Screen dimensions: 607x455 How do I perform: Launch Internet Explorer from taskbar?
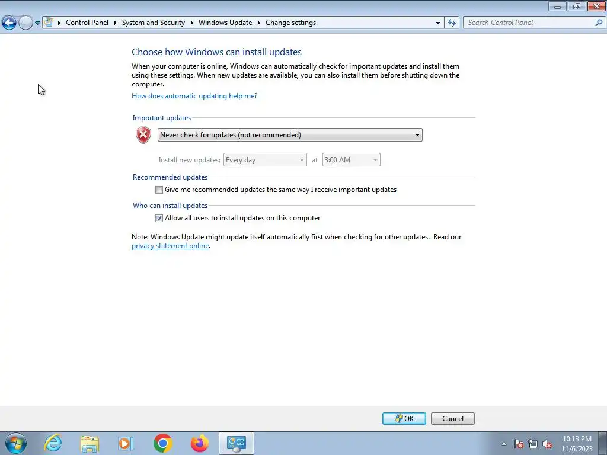tap(53, 443)
